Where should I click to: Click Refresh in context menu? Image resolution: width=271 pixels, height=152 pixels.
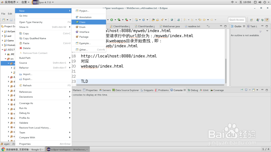[43, 85]
